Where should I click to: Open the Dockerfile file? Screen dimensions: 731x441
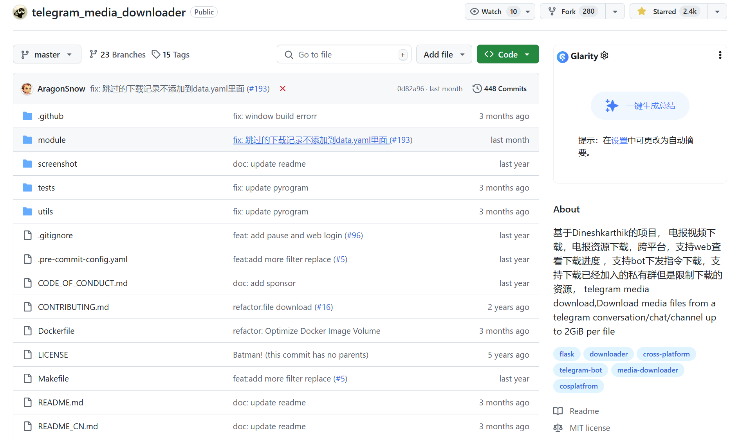[56, 331]
